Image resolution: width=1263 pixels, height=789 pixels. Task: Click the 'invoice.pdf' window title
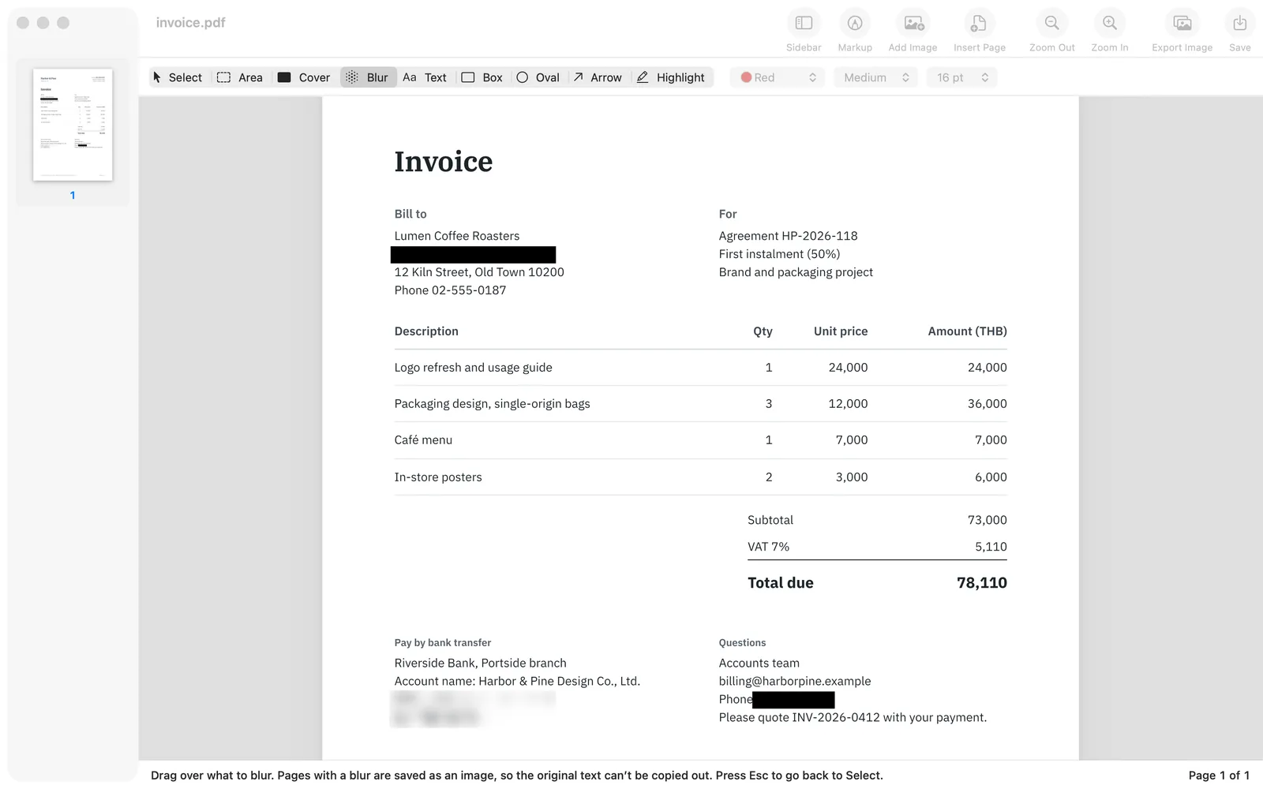pyautogui.click(x=190, y=23)
